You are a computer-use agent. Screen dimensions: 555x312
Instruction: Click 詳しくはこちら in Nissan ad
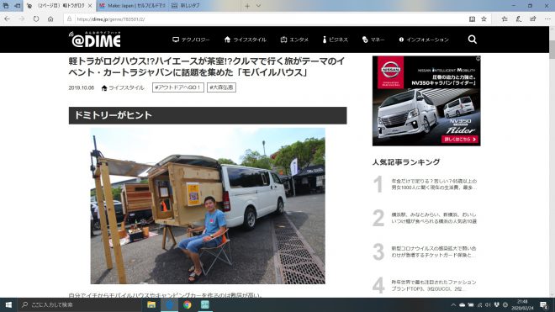coord(460,140)
